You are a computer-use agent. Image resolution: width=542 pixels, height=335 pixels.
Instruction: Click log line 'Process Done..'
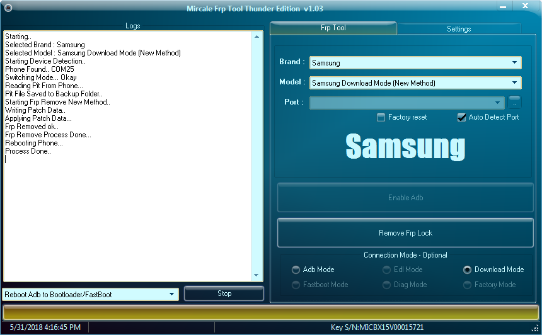point(28,151)
